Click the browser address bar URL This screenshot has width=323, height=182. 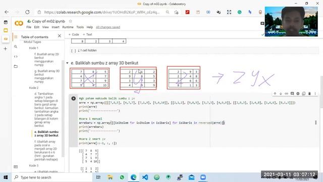(102, 12)
